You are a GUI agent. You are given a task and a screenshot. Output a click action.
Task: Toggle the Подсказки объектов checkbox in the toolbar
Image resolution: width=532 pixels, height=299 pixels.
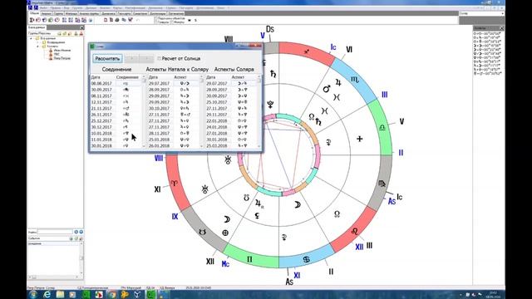tap(156, 18)
